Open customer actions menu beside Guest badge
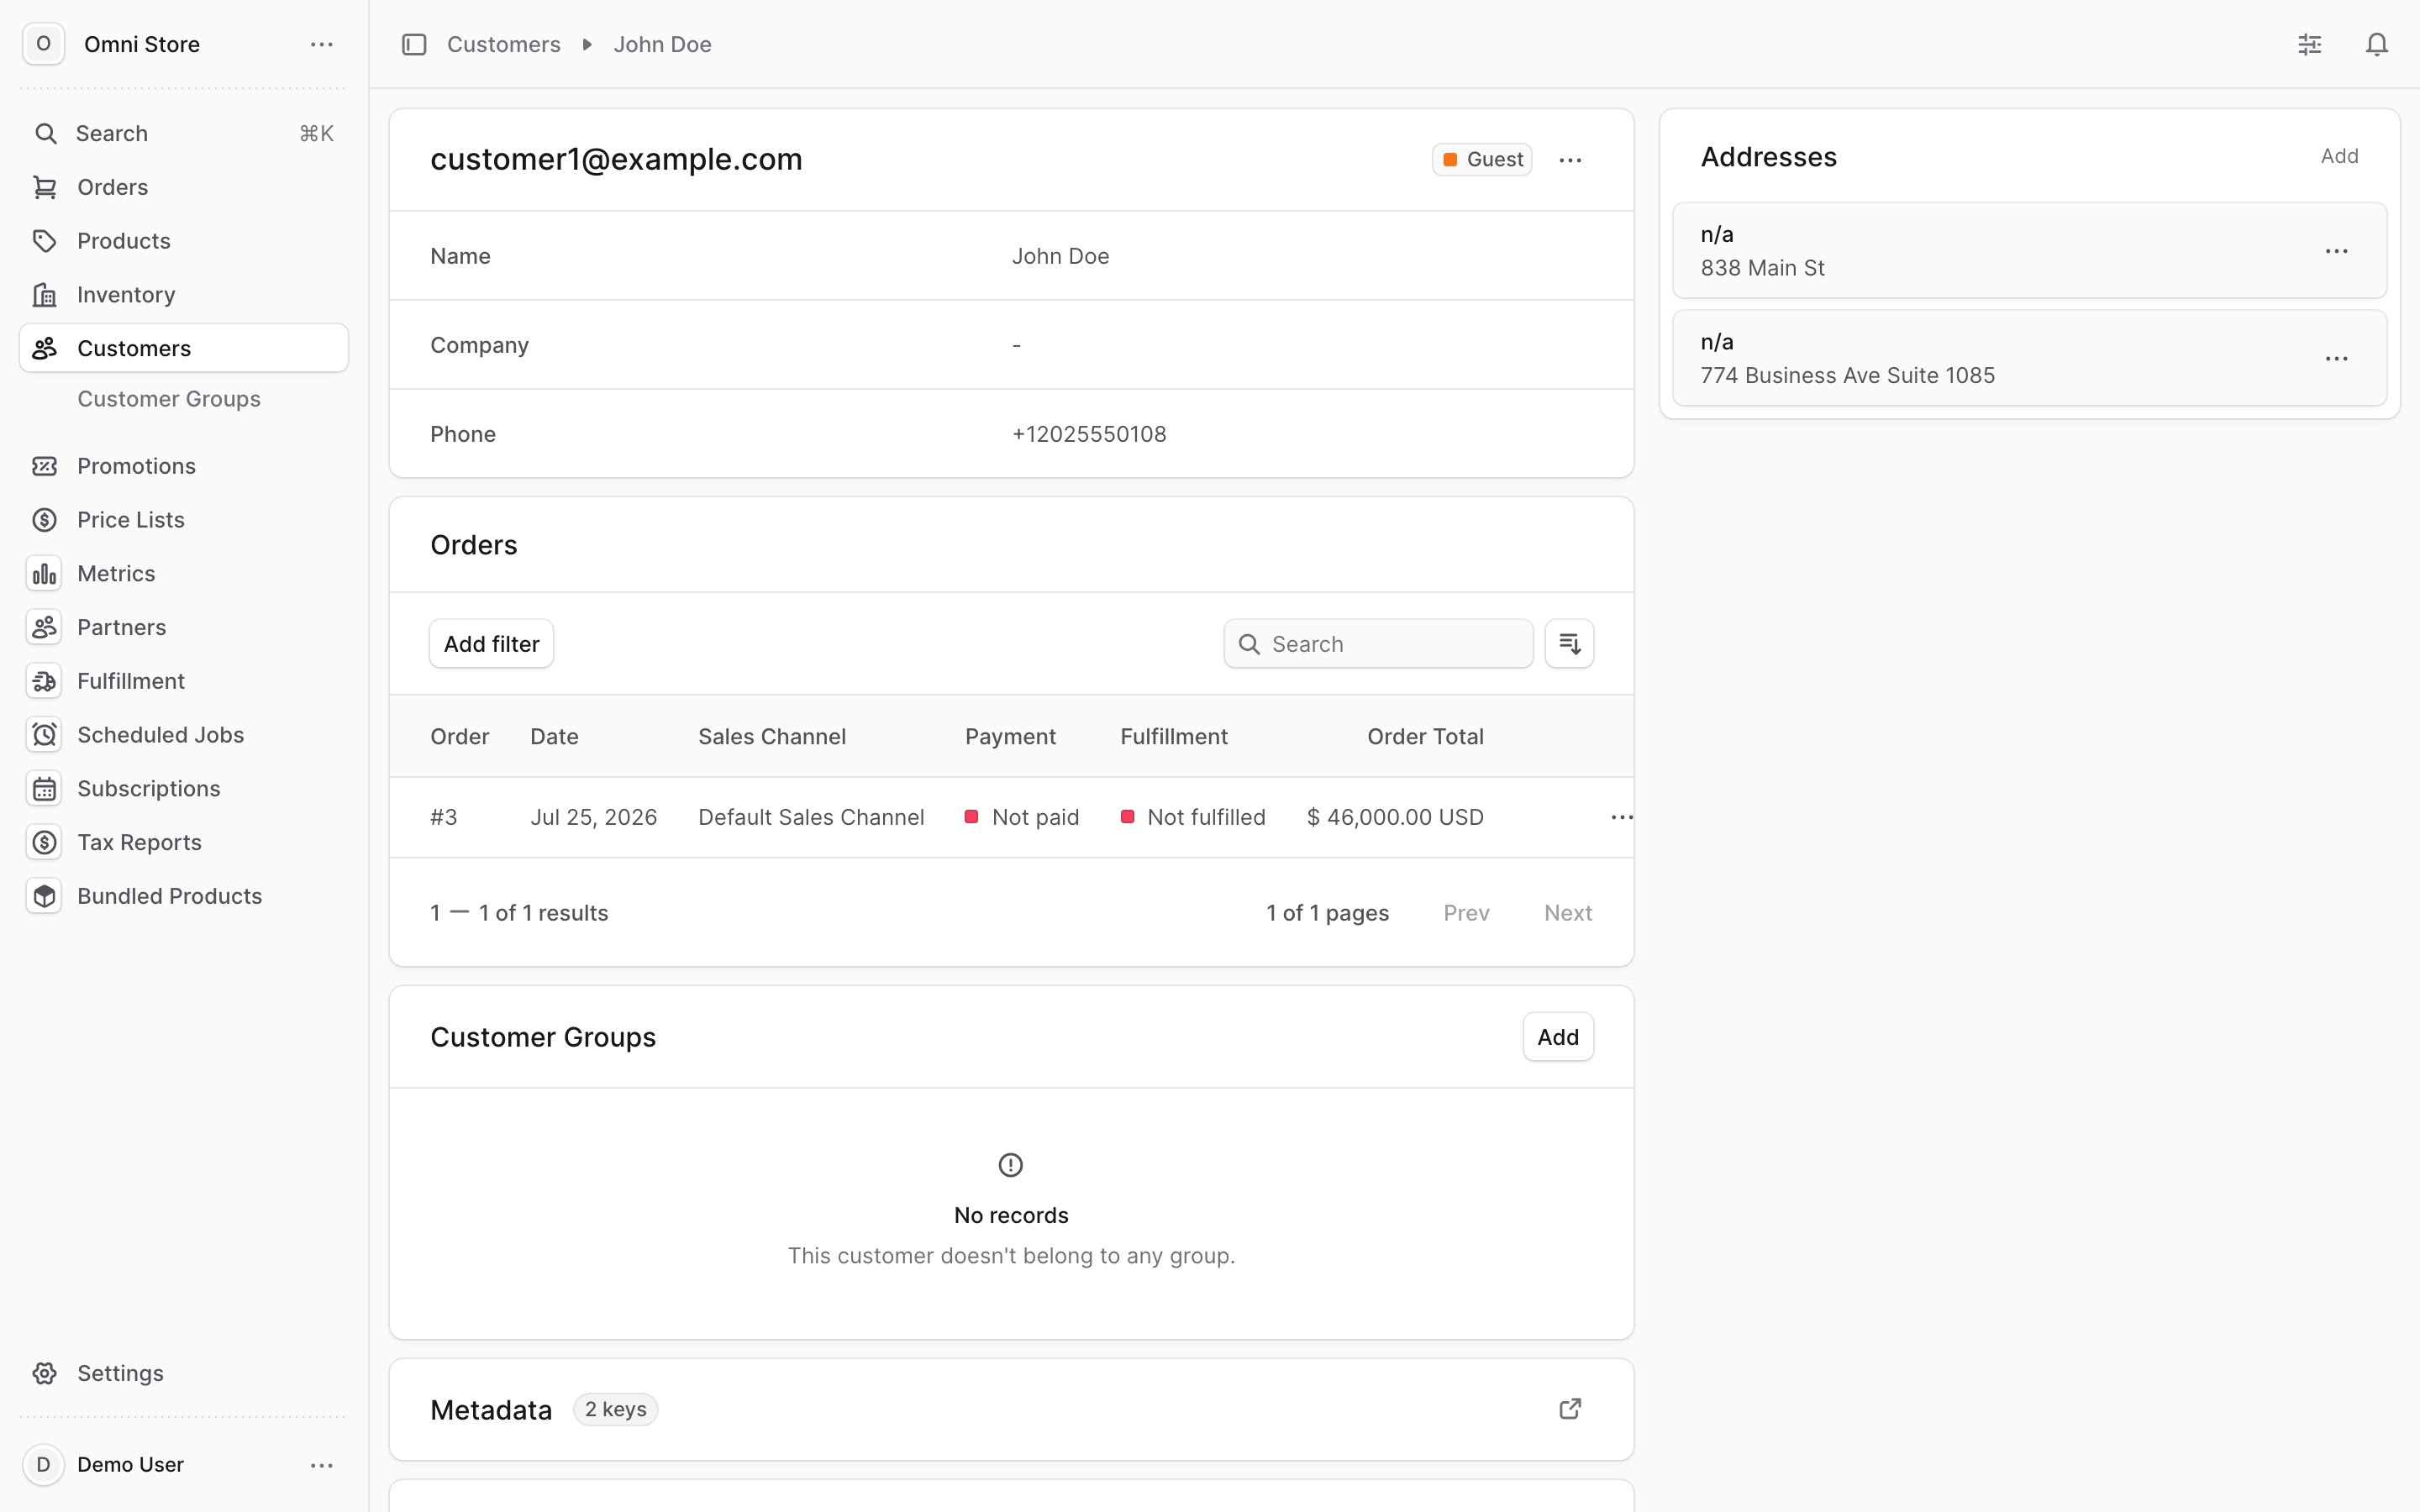 point(1570,160)
